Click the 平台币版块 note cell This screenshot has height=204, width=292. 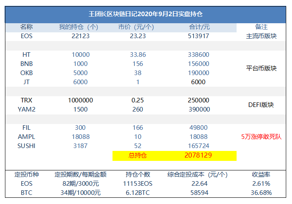tap(261, 68)
